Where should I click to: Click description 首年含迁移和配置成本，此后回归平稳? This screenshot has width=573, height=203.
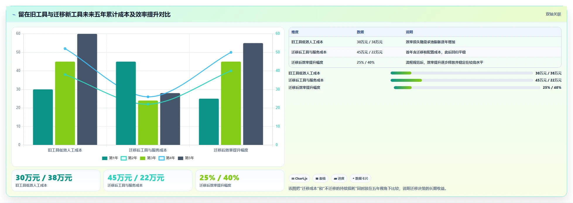(436, 52)
